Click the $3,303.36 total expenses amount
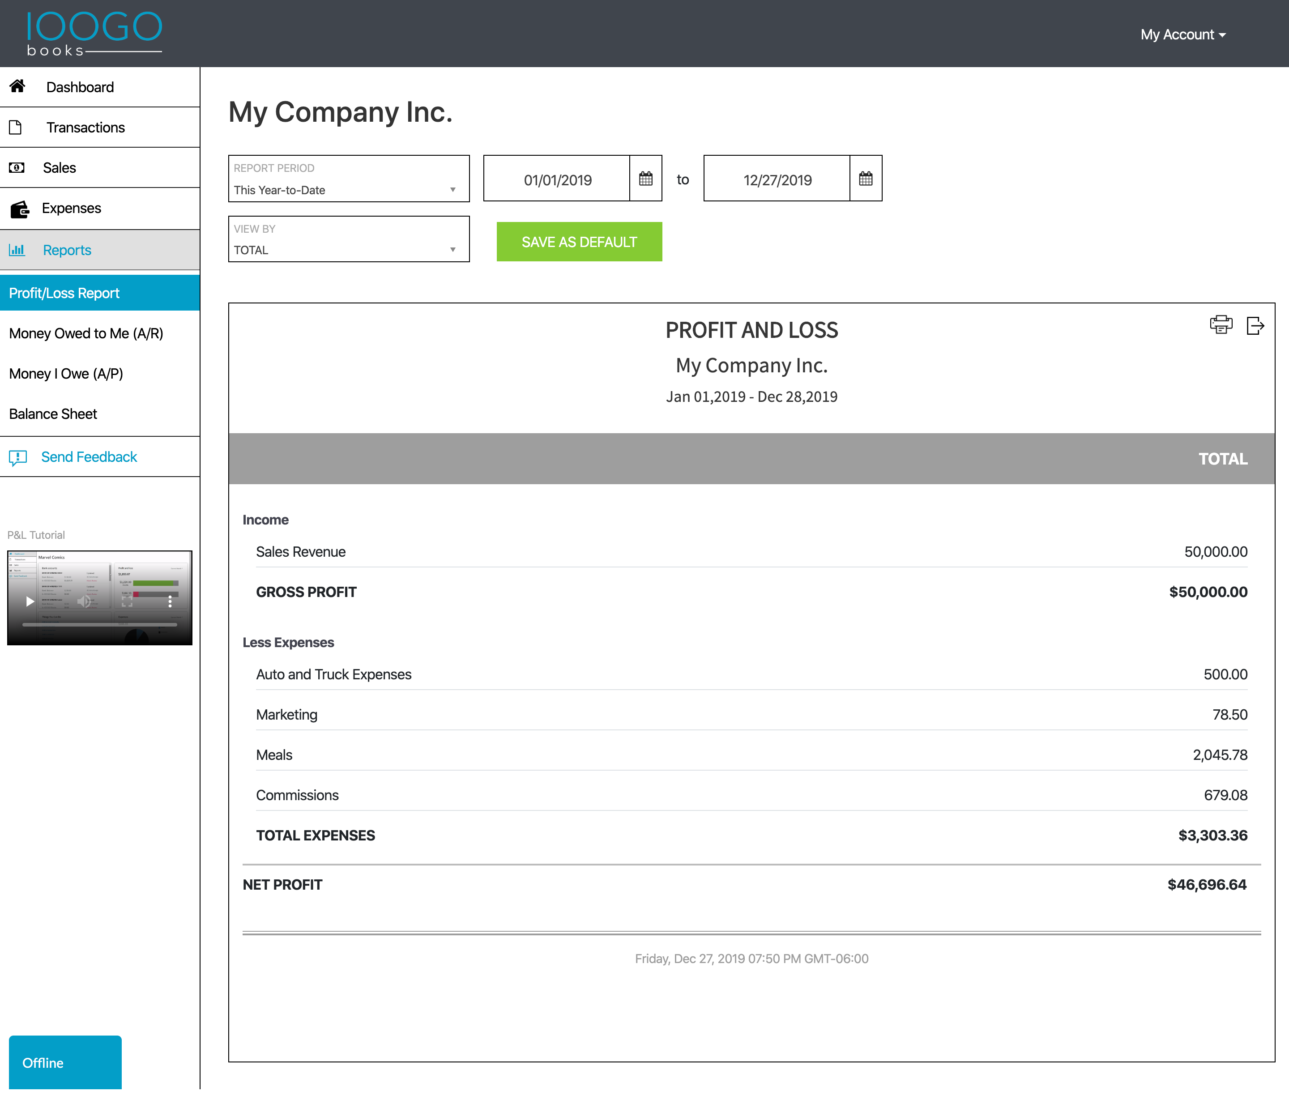This screenshot has height=1100, width=1289. [1212, 836]
